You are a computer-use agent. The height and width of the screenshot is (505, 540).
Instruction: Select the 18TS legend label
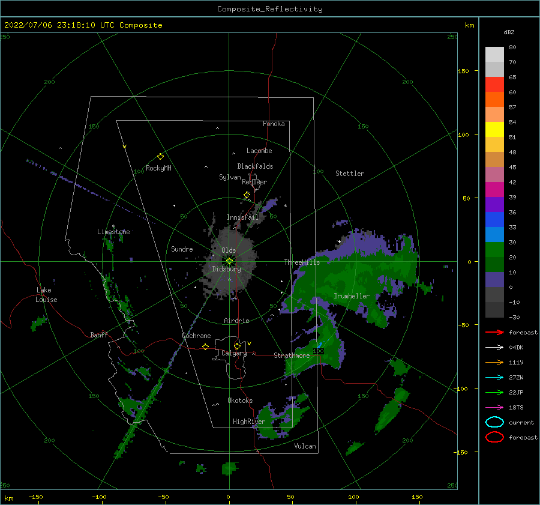516,408
